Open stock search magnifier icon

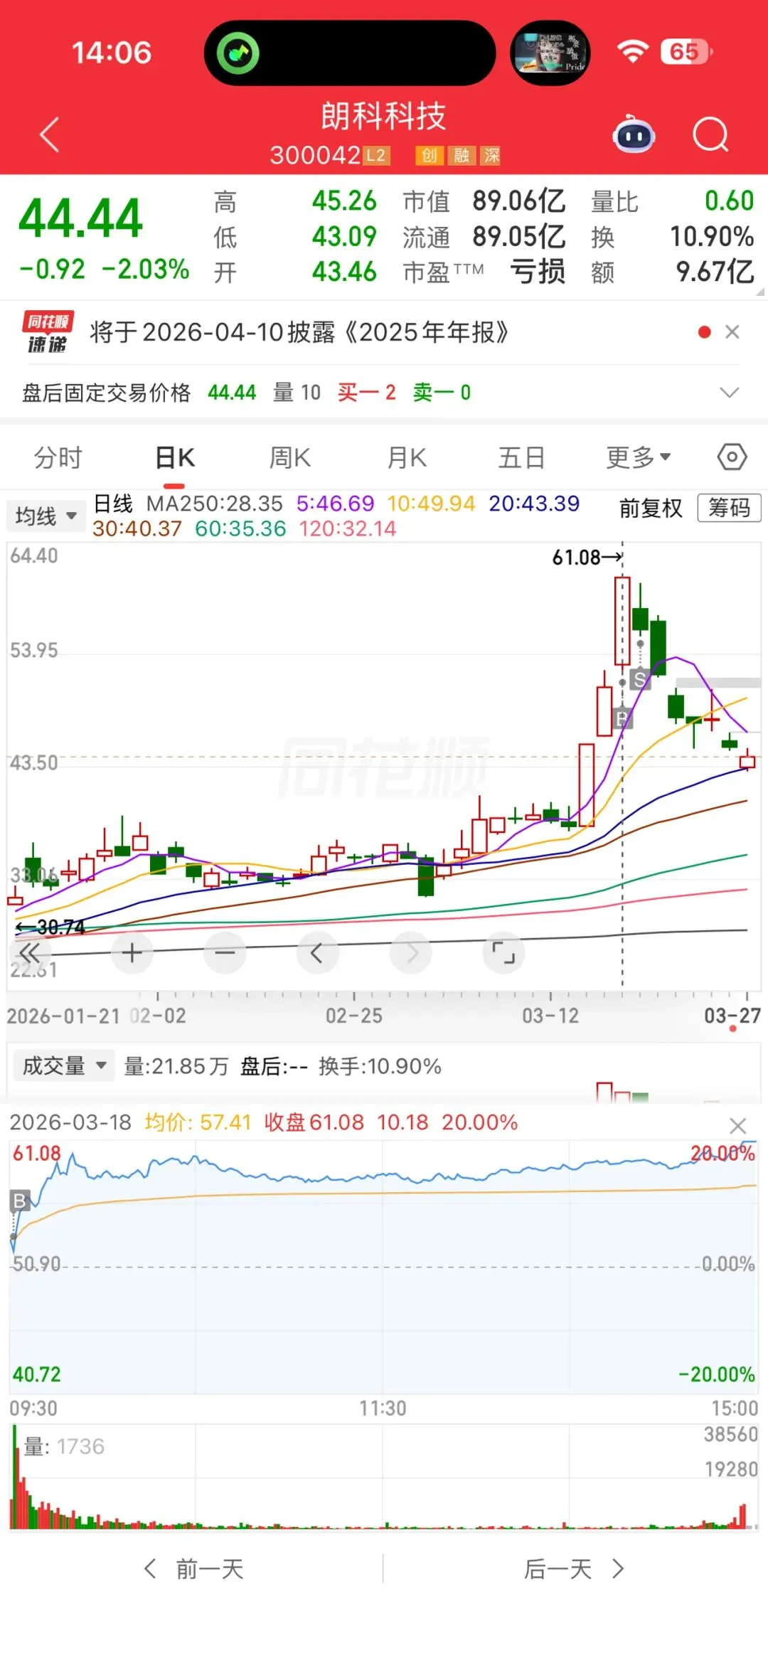pos(710,134)
